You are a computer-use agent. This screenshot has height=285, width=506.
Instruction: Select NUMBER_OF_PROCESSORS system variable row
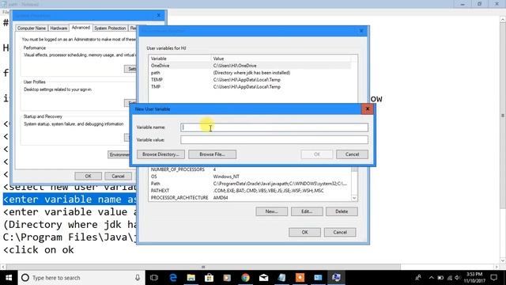click(x=250, y=169)
